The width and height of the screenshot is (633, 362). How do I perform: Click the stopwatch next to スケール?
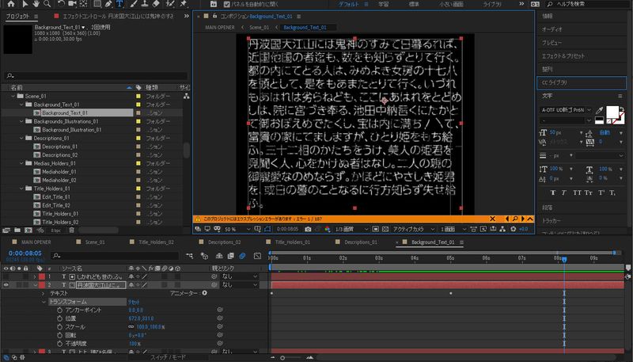(x=59, y=326)
